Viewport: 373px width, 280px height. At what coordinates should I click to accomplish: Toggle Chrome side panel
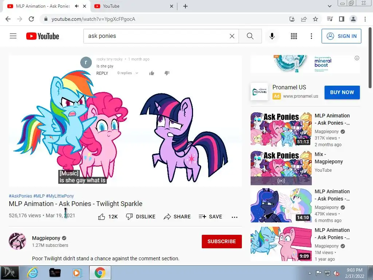(x=342, y=19)
